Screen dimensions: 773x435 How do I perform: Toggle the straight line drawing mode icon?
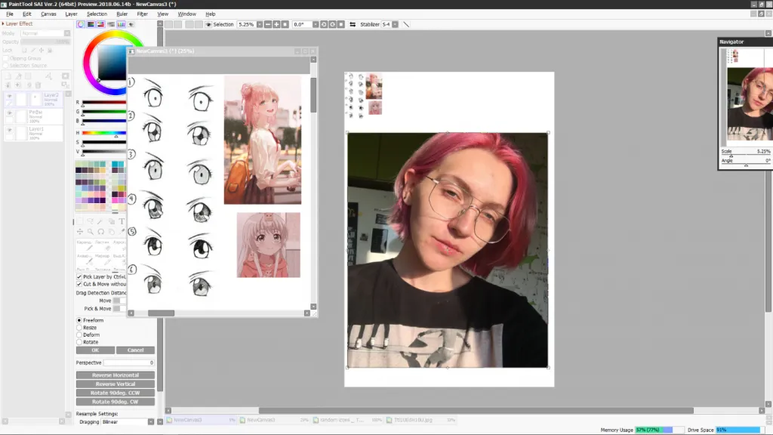(406, 24)
